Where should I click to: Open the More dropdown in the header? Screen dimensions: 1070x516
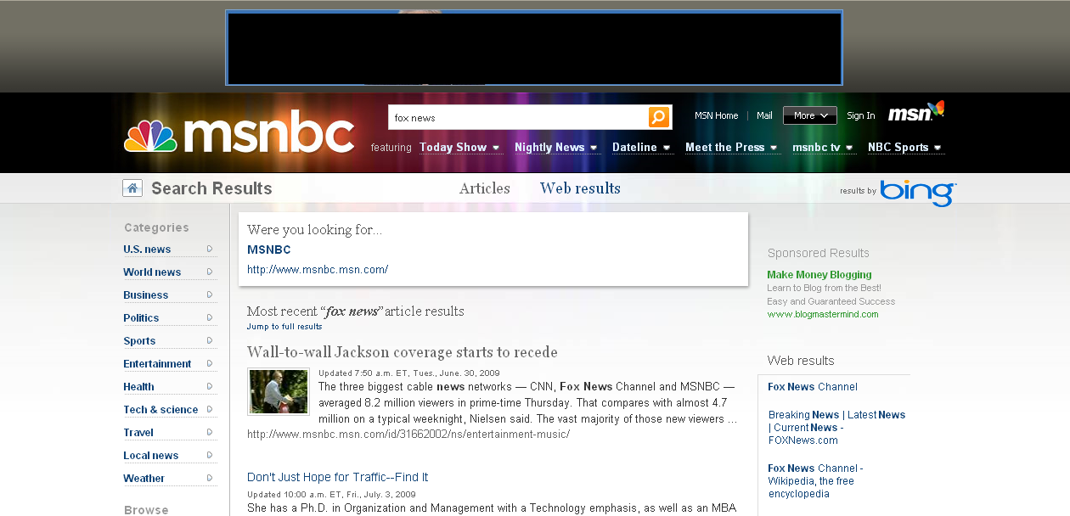click(809, 115)
